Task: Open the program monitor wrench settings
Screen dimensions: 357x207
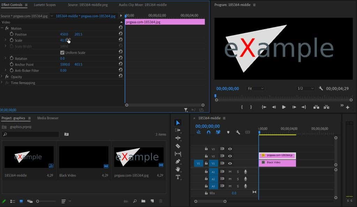Action: [321, 89]
